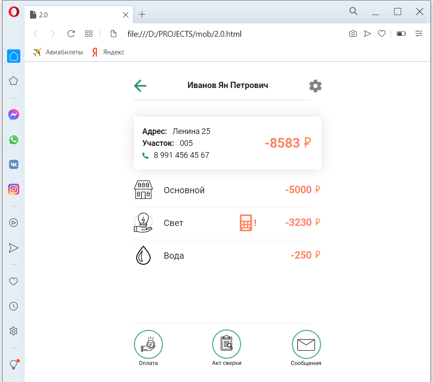Click the water drop icon for Вода
Viewport: 433px width, 382px height.
(x=143, y=256)
